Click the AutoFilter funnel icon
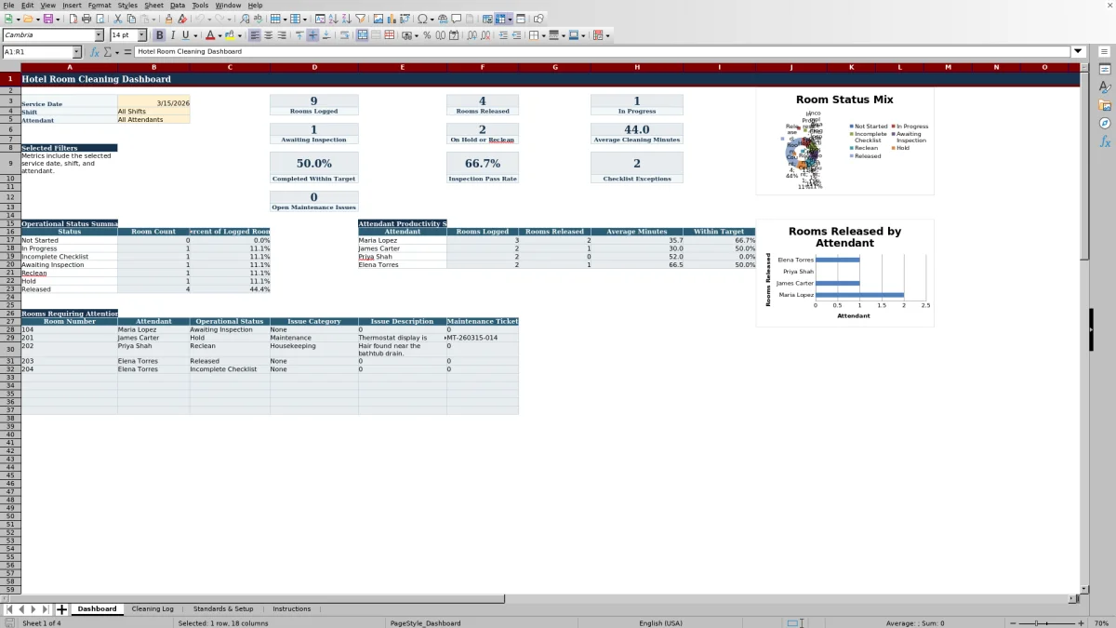The width and height of the screenshot is (1116, 628). point(361,19)
